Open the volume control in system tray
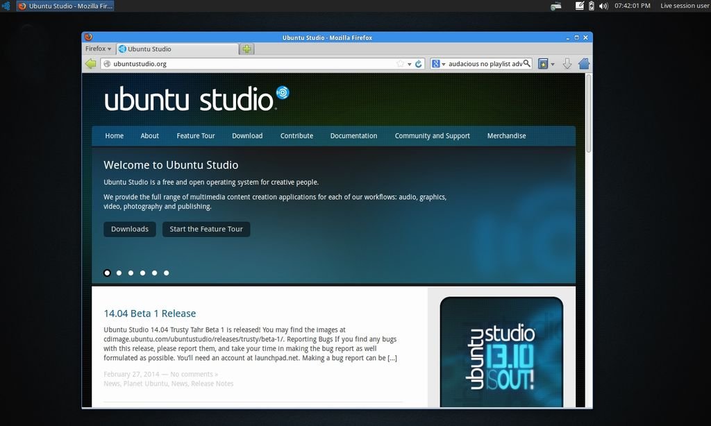Screen dimensions: 711x426 click(603, 6)
